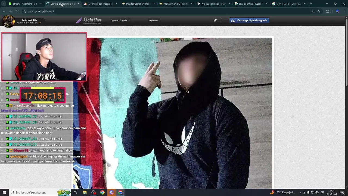Switch to the Monitor Gamer 27" Plano tab
This screenshot has width=348, height=196.
pos(138,4)
